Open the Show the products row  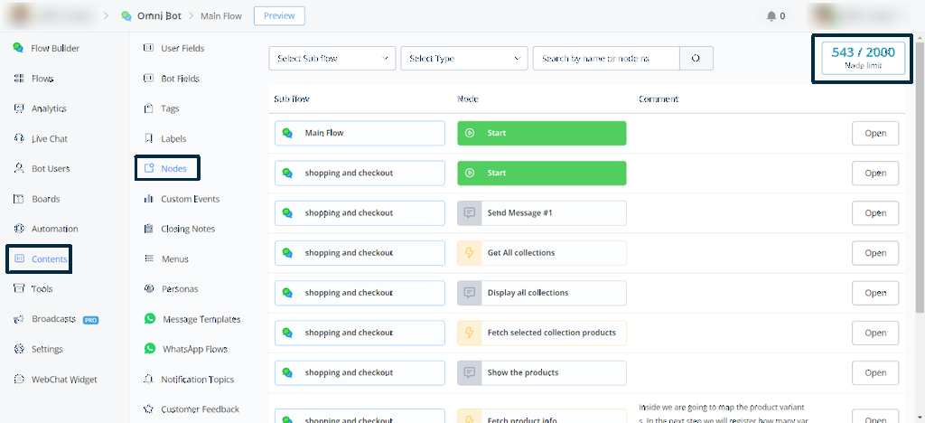tap(874, 373)
